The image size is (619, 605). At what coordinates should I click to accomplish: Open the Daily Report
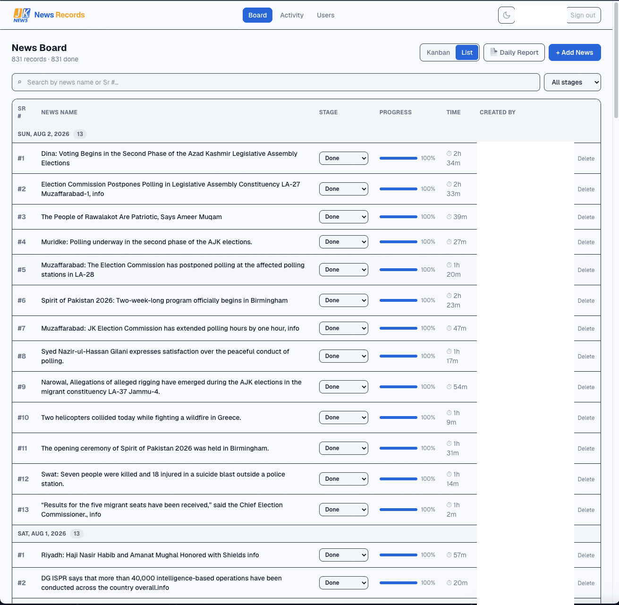514,52
